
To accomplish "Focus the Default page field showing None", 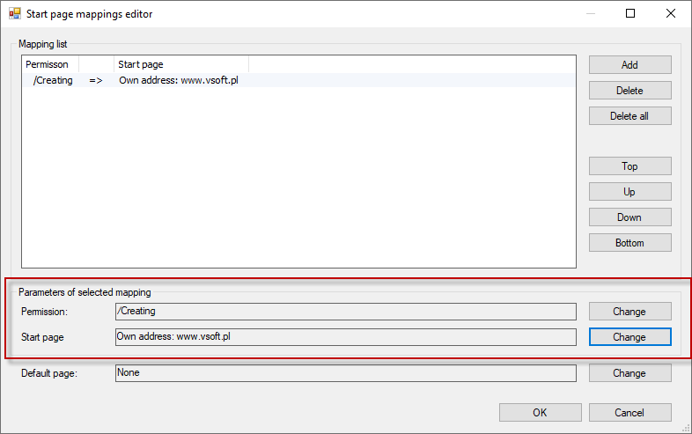I will point(345,373).
